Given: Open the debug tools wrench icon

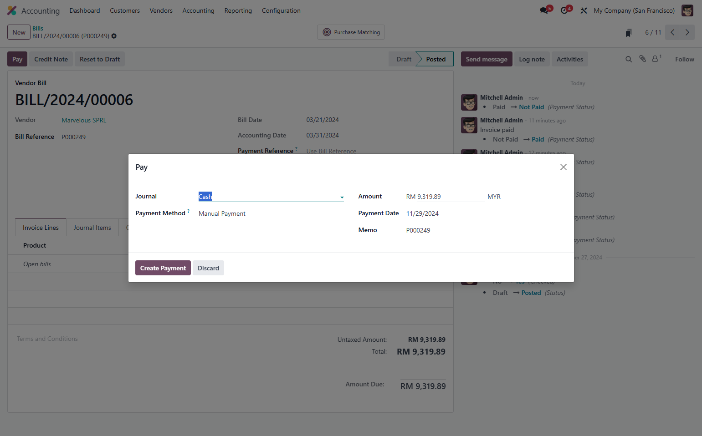Looking at the screenshot, I should click(x=584, y=10).
